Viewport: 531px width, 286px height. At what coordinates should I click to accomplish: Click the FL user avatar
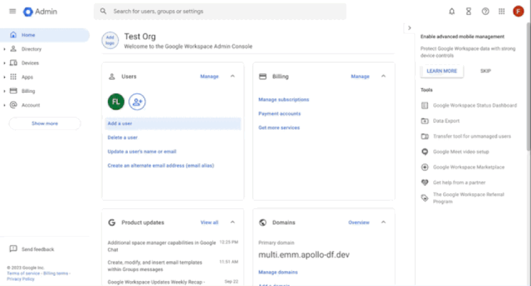click(x=116, y=102)
